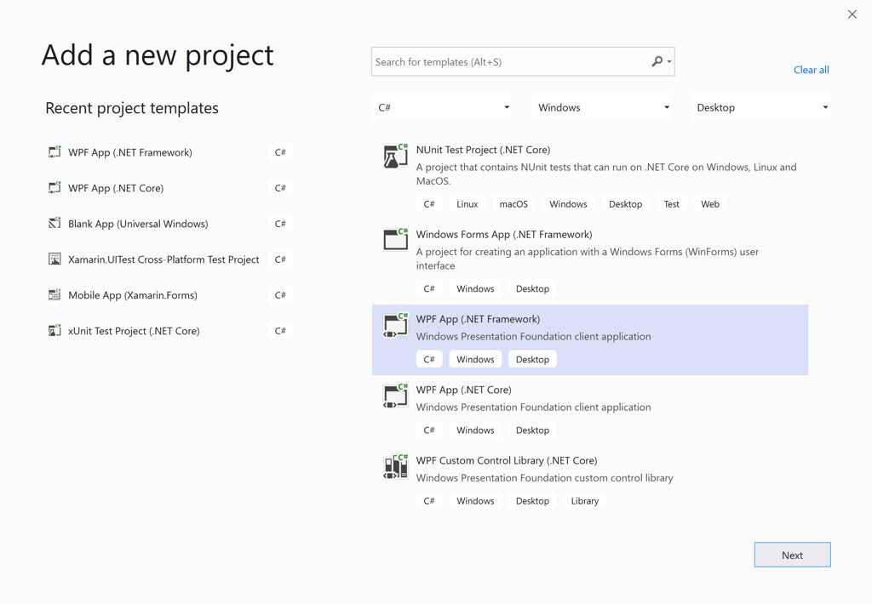The width and height of the screenshot is (872, 604).
Task: Select the Linux tag under NUnit Test Project
Action: click(x=467, y=203)
